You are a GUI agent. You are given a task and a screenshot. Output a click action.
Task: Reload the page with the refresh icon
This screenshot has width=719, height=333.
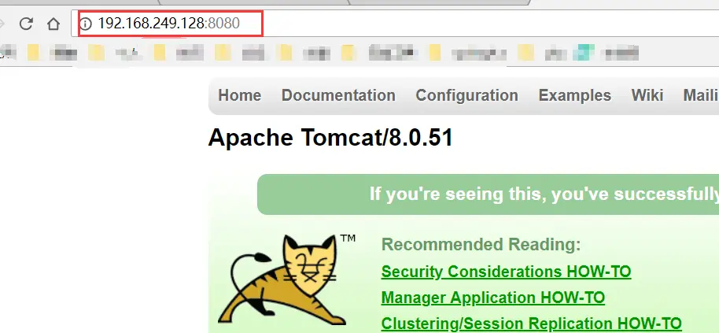(26, 24)
